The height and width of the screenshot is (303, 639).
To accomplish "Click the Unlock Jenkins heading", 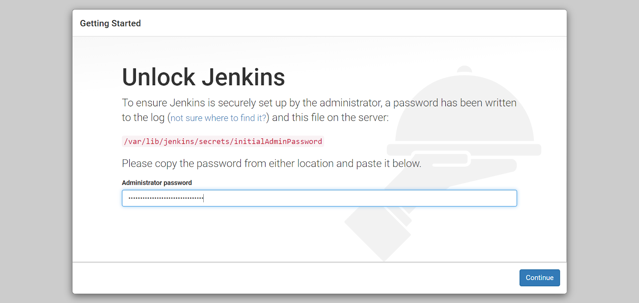I will point(203,77).
